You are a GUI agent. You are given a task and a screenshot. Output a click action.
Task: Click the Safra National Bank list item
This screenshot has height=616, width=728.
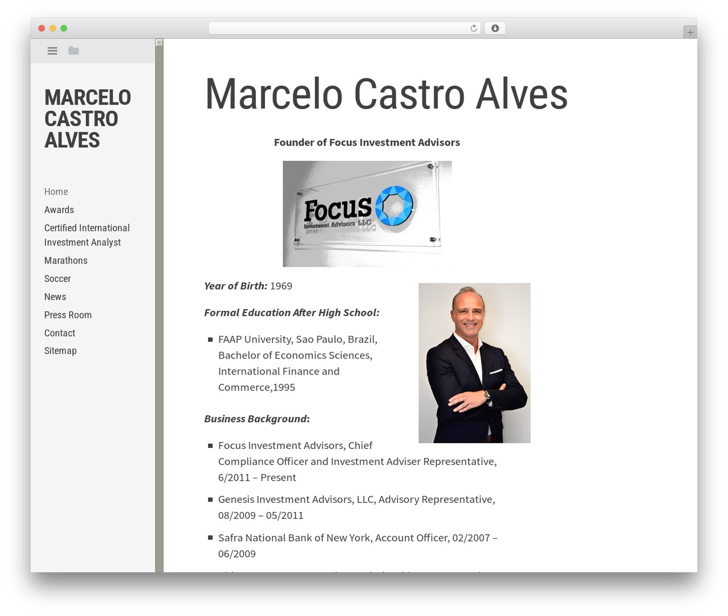357,546
